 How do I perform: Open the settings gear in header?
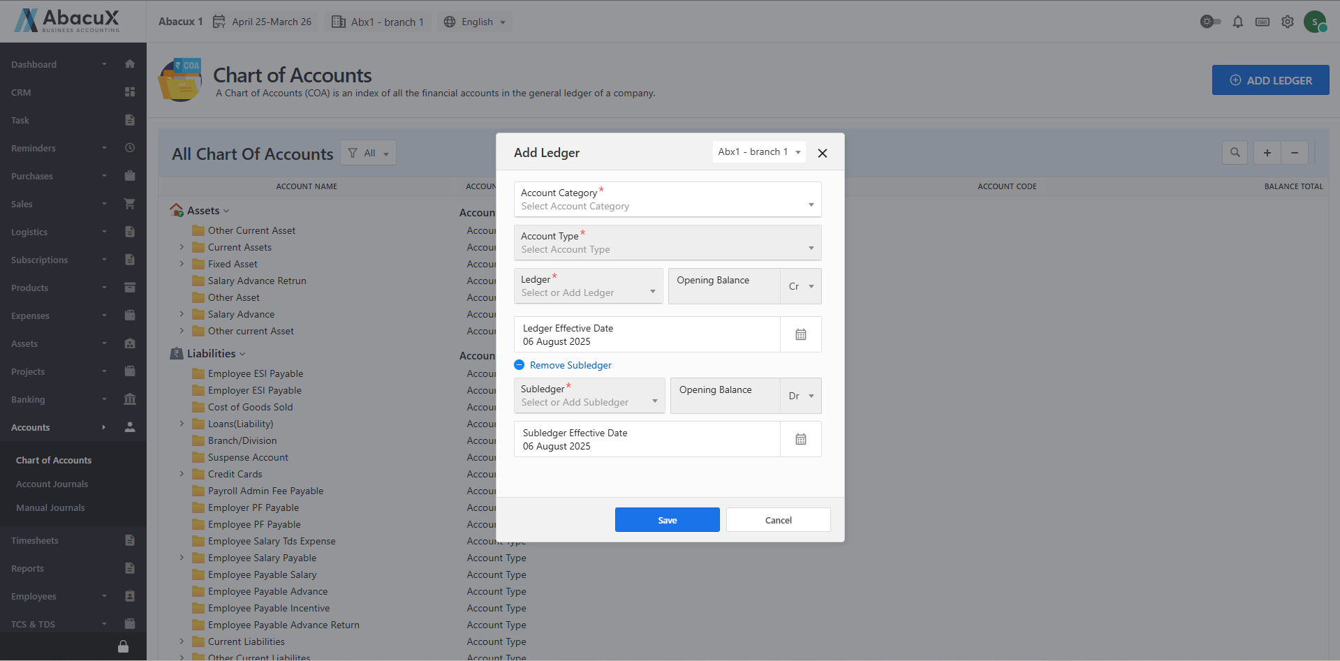pos(1287,22)
